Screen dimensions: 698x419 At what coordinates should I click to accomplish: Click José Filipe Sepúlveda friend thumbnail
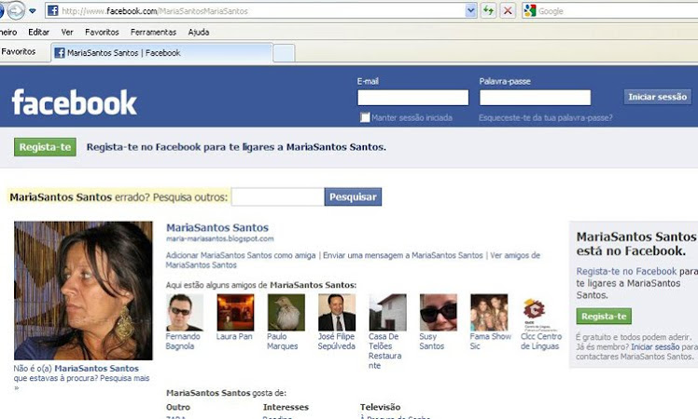point(337,312)
